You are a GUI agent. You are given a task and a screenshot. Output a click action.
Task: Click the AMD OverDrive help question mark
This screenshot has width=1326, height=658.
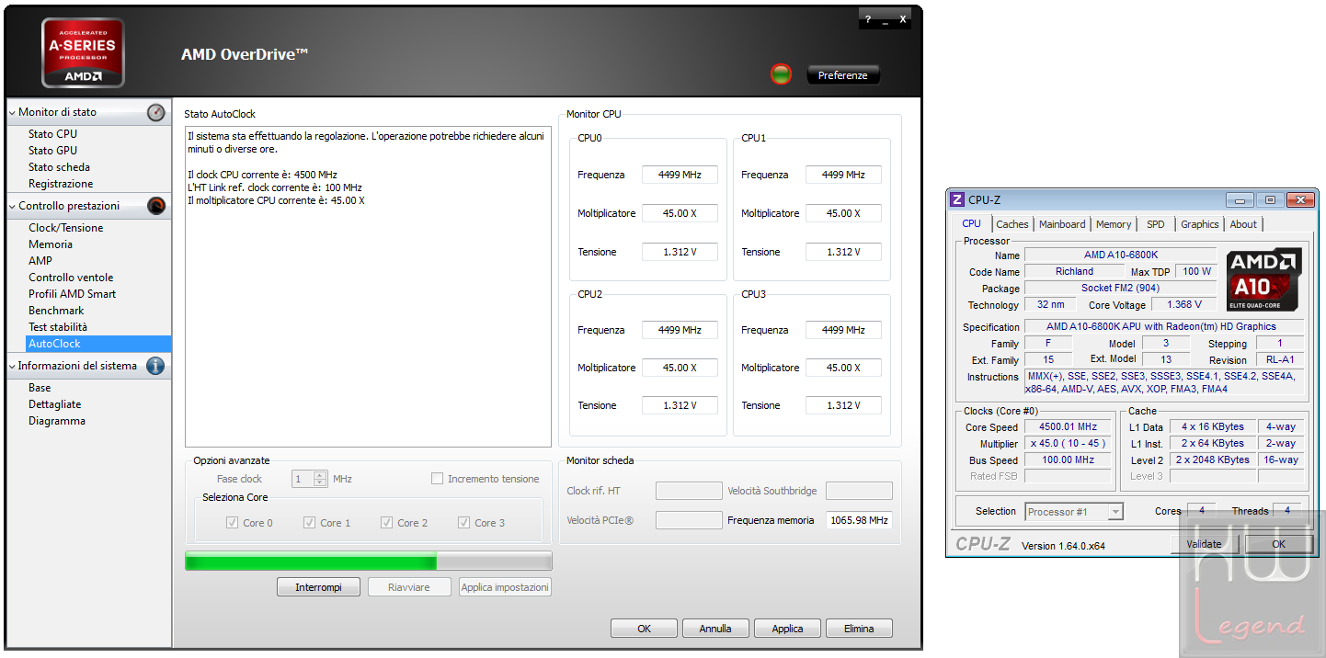coord(867,19)
